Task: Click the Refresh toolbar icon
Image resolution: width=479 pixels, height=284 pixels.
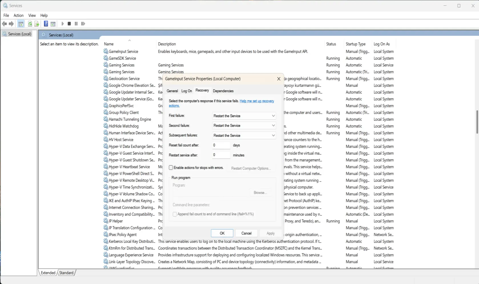Action: (x=30, y=24)
